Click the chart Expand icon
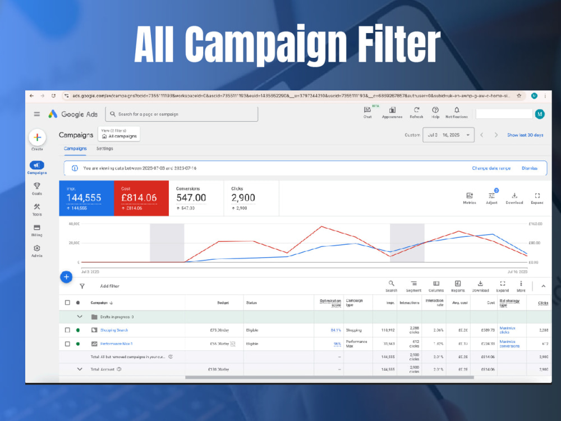This screenshot has width=561, height=421. click(x=537, y=198)
